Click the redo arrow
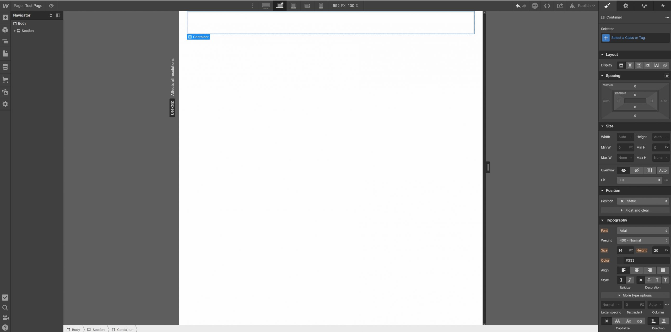671x332 pixels. (524, 6)
